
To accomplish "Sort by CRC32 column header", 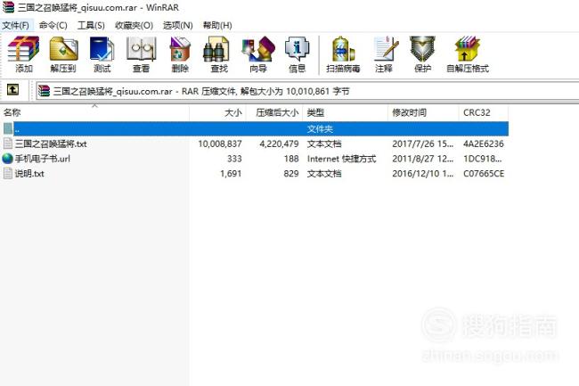I will (484, 112).
